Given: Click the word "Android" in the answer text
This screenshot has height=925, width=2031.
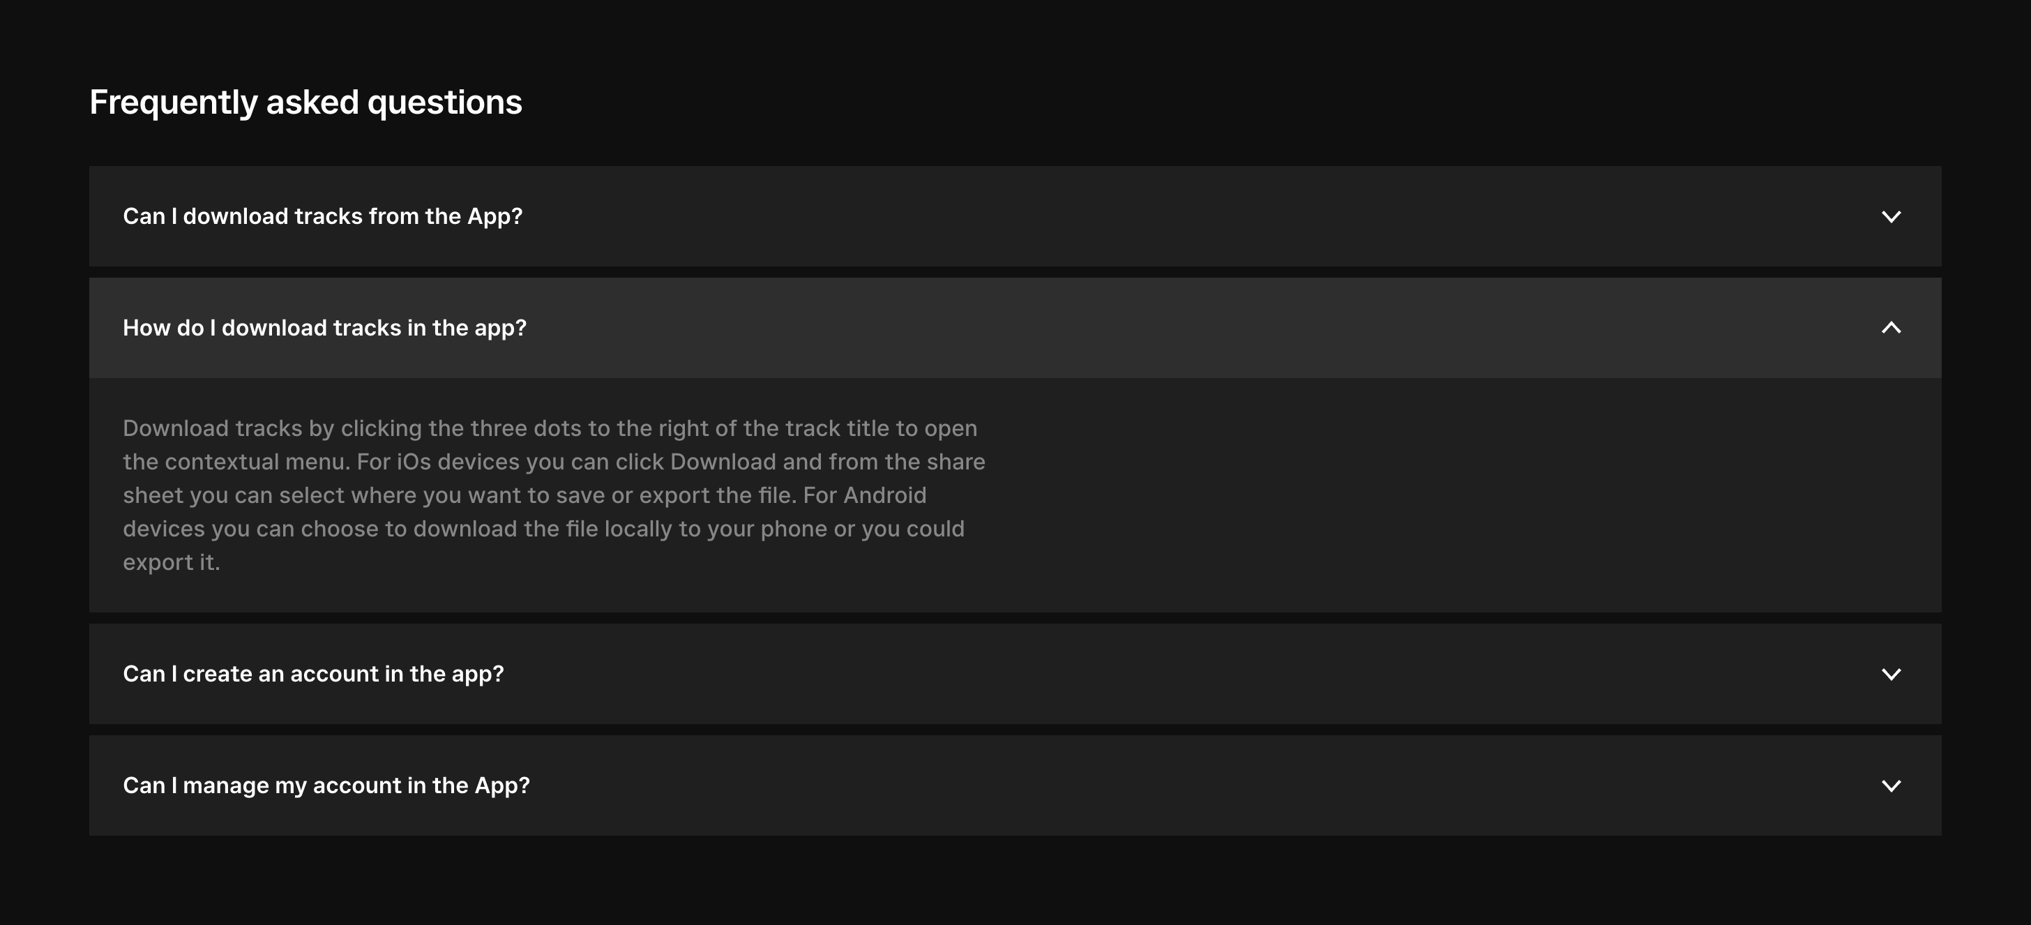Looking at the screenshot, I should click(884, 495).
